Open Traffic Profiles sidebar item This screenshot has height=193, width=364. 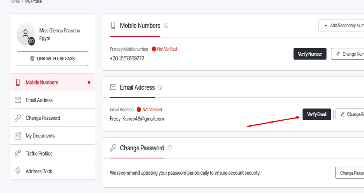click(52, 154)
